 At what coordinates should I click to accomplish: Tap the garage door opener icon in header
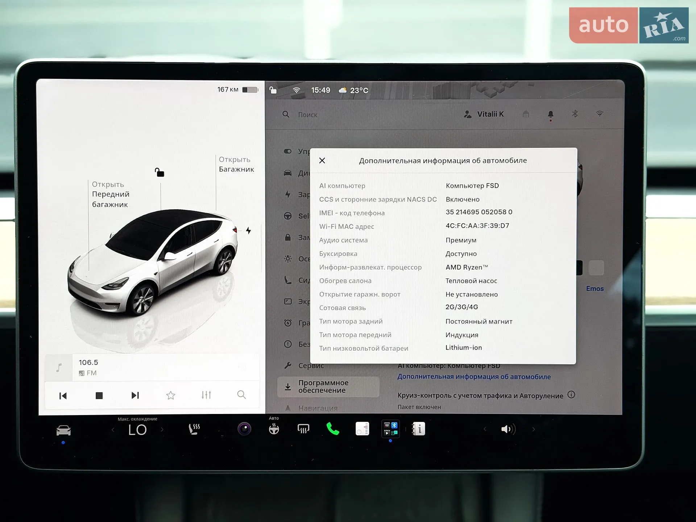[526, 114]
